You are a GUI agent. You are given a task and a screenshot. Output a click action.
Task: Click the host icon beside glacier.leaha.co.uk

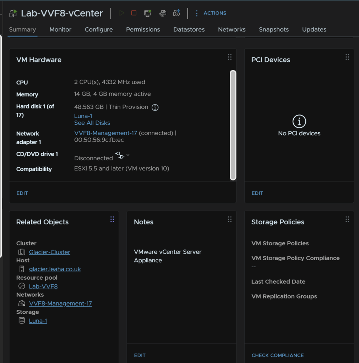tap(22, 269)
